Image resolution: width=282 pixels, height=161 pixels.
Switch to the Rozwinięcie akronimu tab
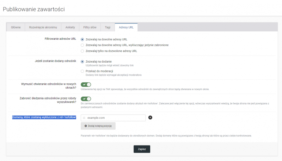click(x=43, y=27)
